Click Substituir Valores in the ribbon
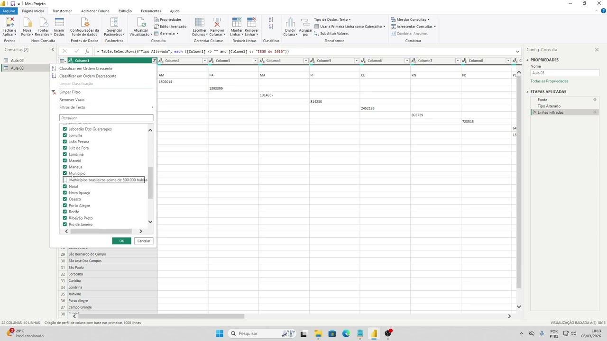Viewport: 607px width, 341px height. point(331,34)
